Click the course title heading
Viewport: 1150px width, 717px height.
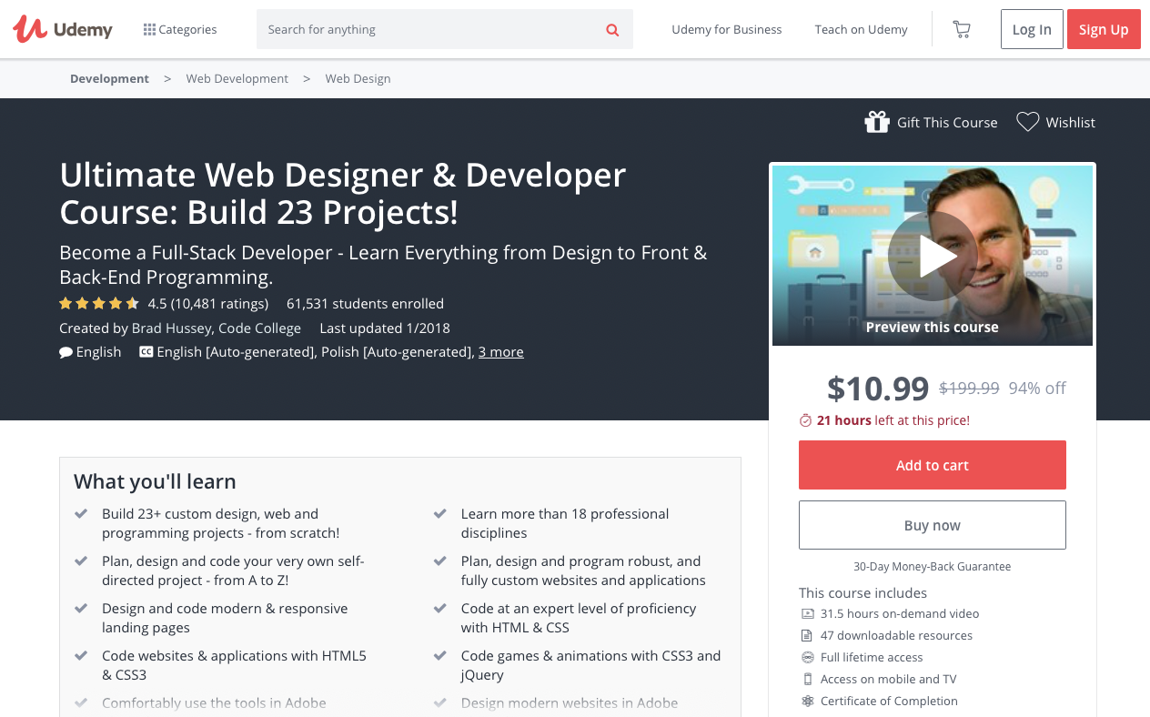click(x=343, y=193)
